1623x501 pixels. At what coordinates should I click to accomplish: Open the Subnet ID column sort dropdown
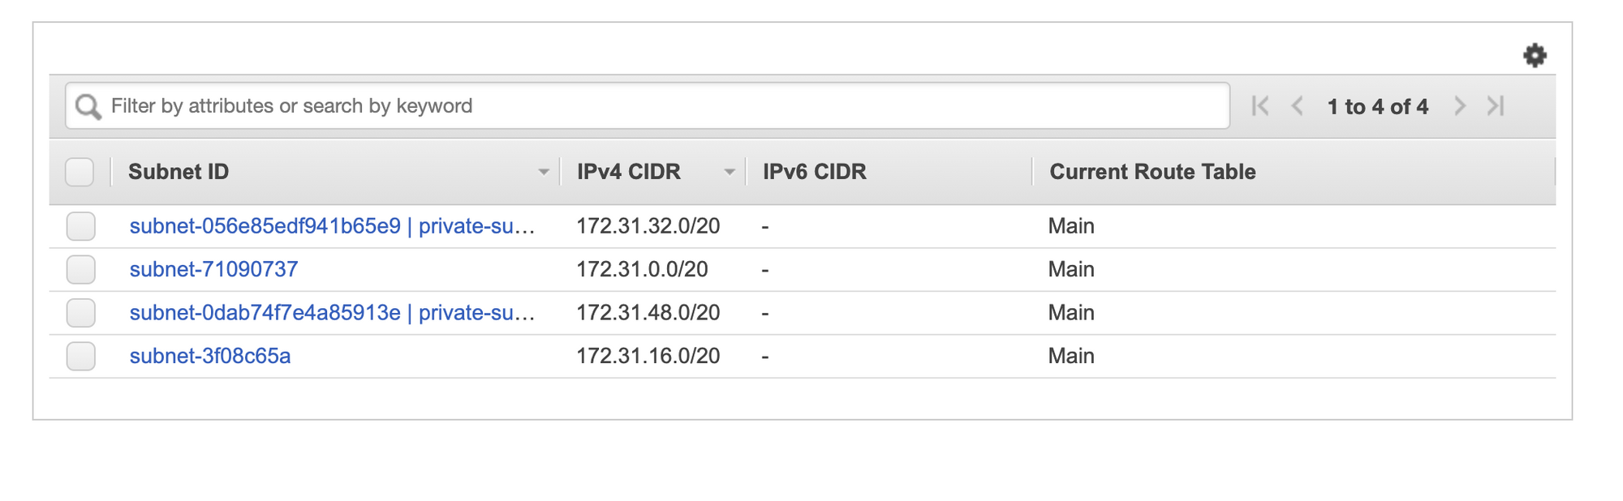click(x=544, y=172)
